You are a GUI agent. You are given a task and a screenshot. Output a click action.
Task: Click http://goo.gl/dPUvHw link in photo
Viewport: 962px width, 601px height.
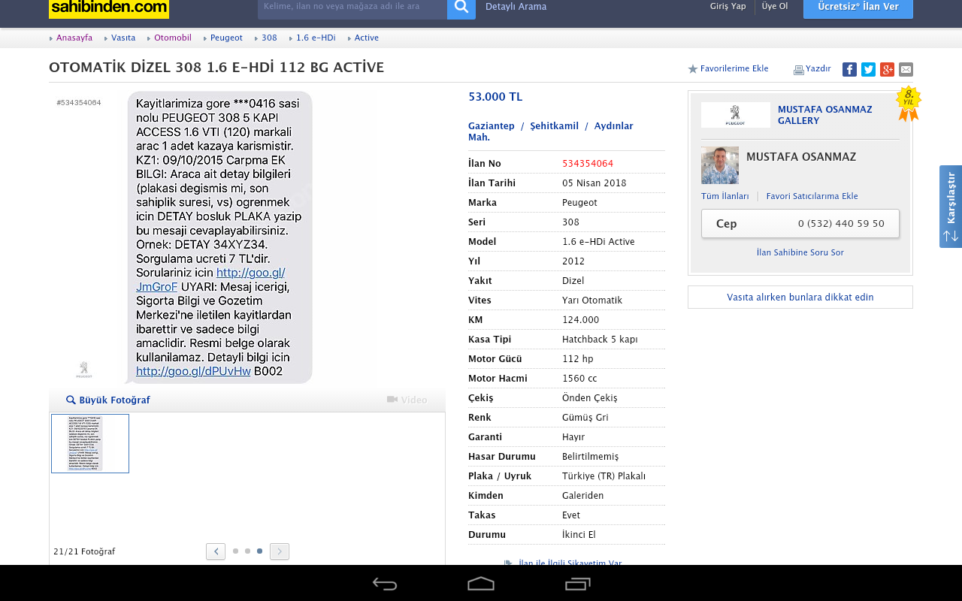tap(193, 371)
